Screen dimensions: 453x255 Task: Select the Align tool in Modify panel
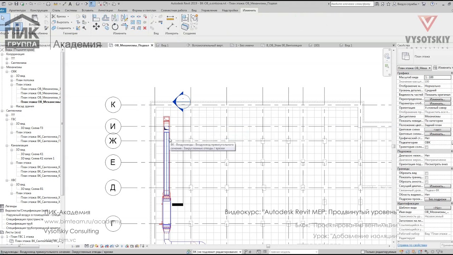96,18
